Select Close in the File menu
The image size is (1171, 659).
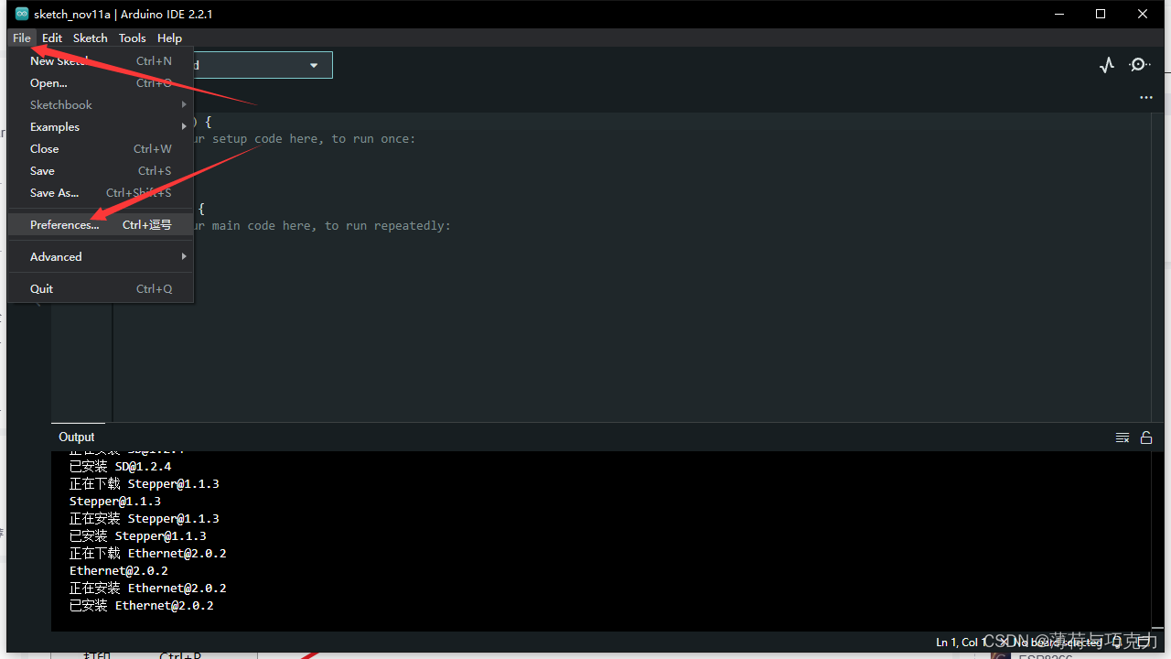click(101, 148)
